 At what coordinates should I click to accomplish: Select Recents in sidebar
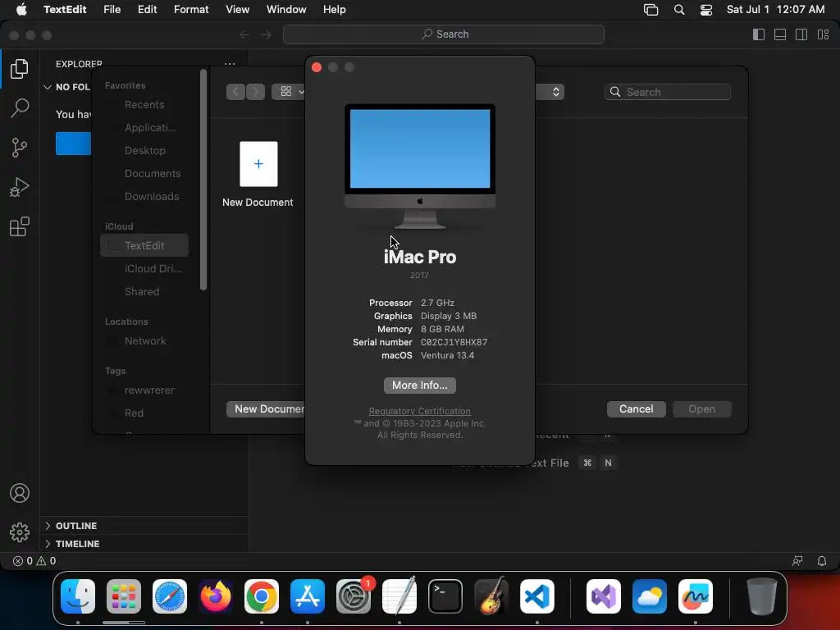click(144, 104)
